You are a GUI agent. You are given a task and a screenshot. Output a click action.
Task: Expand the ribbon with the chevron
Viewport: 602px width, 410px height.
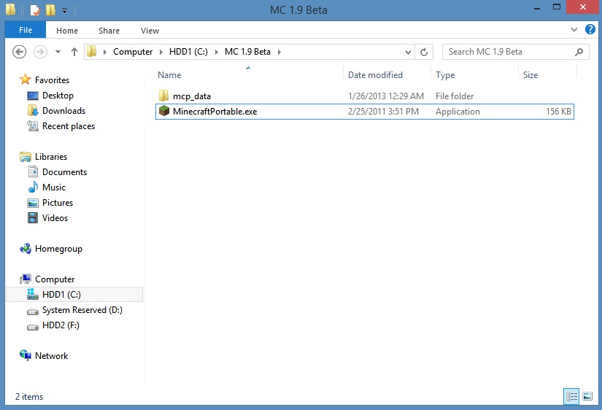574,30
